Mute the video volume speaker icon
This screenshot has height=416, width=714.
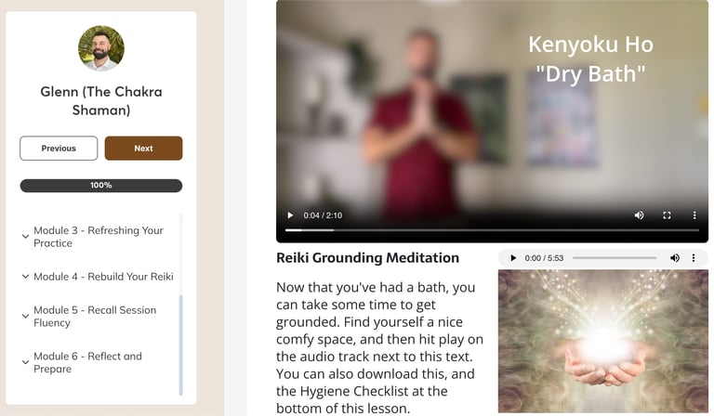coord(639,215)
